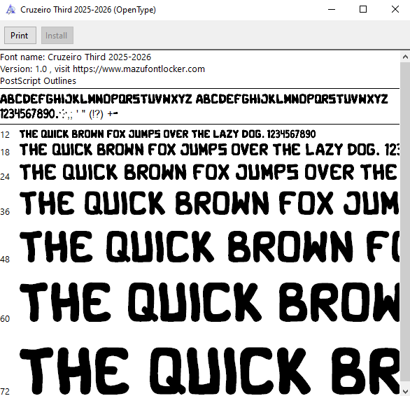This screenshot has height=396, width=410.
Task: Select the size 12 sample sentence
Action: [167, 134]
